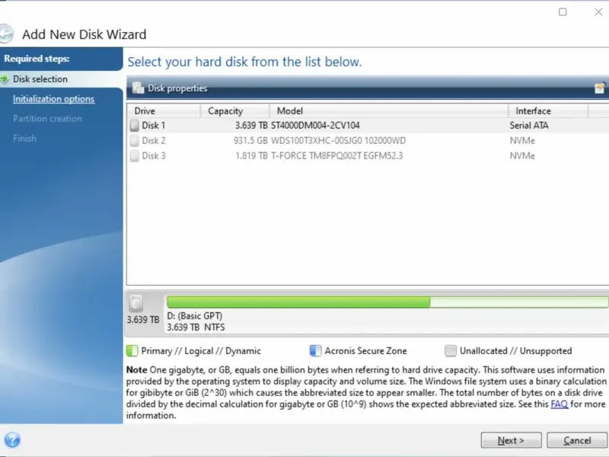Image resolution: width=609 pixels, height=457 pixels.
Task: Sort by the Interface column header
Action: click(x=548, y=110)
